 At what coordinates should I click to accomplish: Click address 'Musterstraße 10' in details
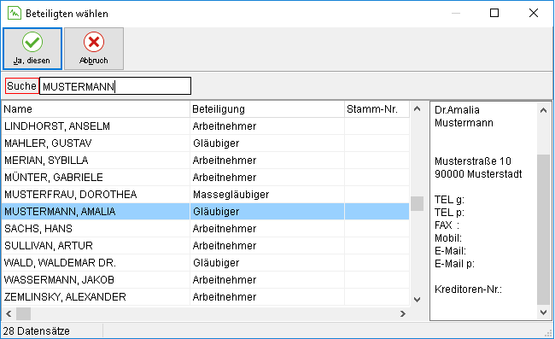pyautogui.click(x=473, y=161)
